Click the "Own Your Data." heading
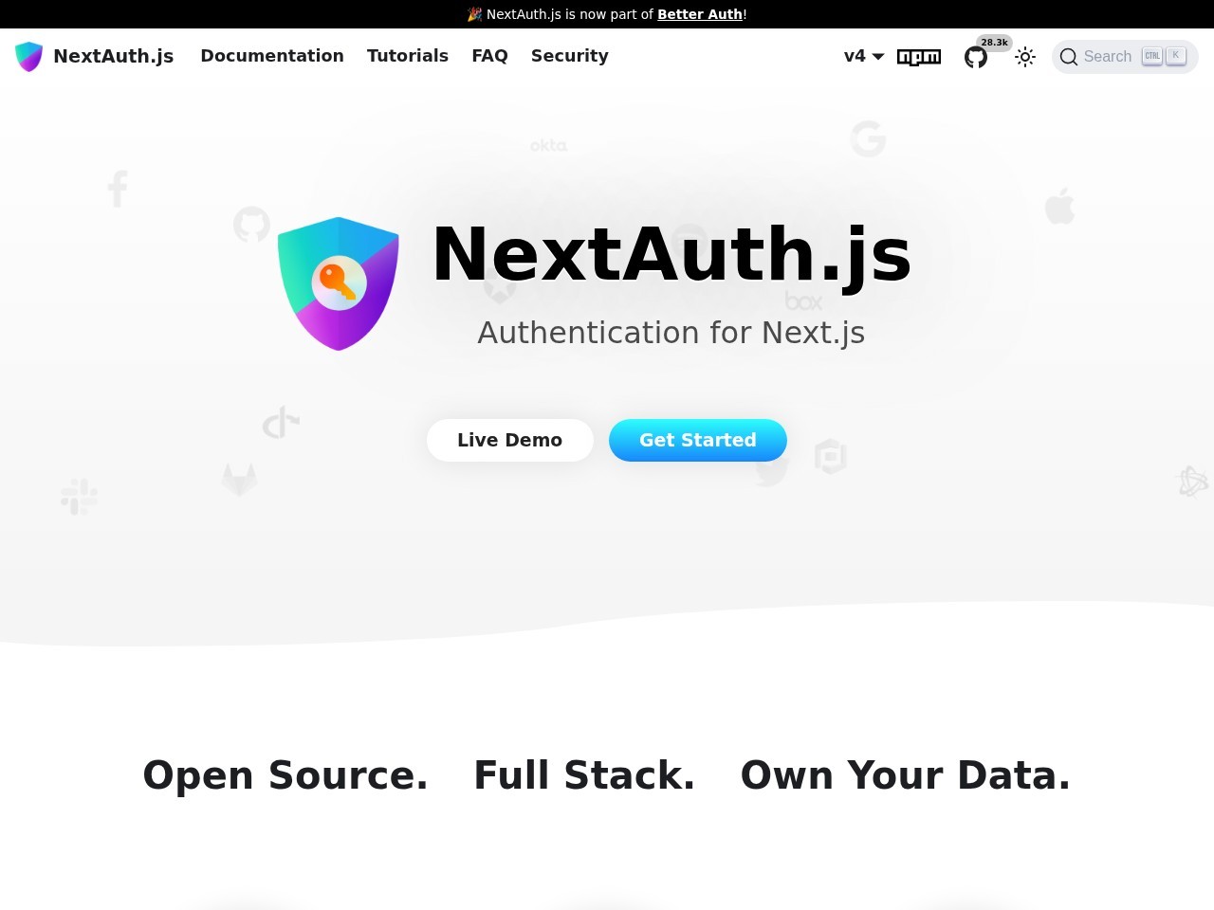The height and width of the screenshot is (910, 1214). [x=906, y=775]
